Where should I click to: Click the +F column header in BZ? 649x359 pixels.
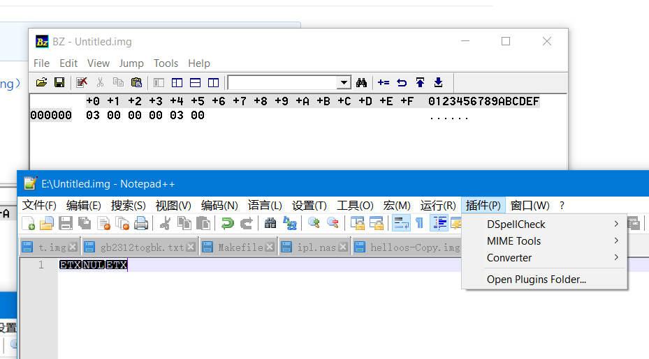407,101
